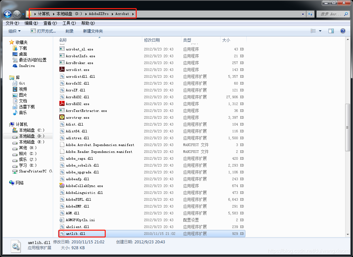Expand the arrow after Acrobat in breadcrumb
Image resolution: width=353 pixels, height=257 pixels.
click(133, 14)
